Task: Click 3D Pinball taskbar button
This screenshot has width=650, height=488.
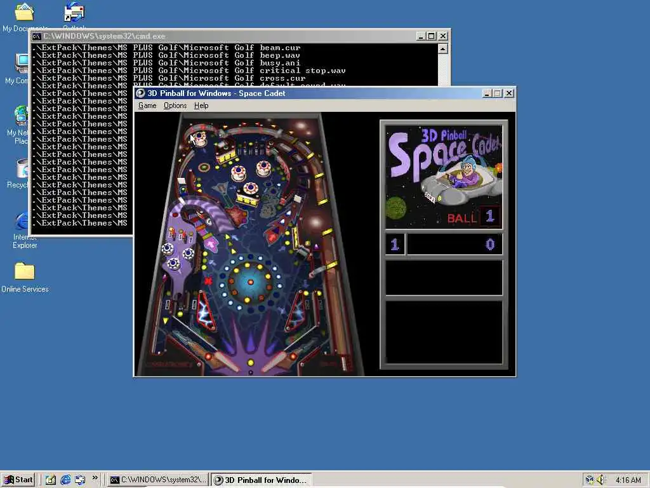Action: (x=261, y=480)
